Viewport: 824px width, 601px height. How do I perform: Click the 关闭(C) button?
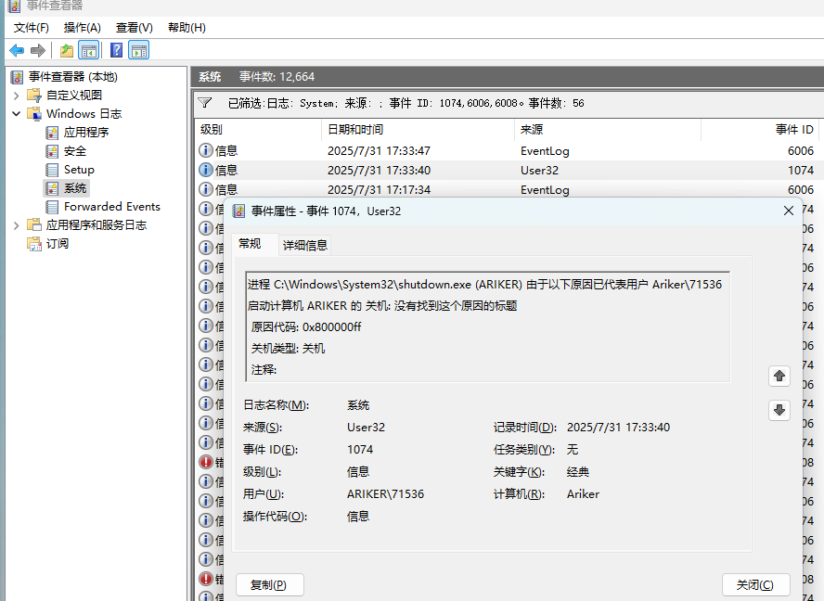[755, 584]
